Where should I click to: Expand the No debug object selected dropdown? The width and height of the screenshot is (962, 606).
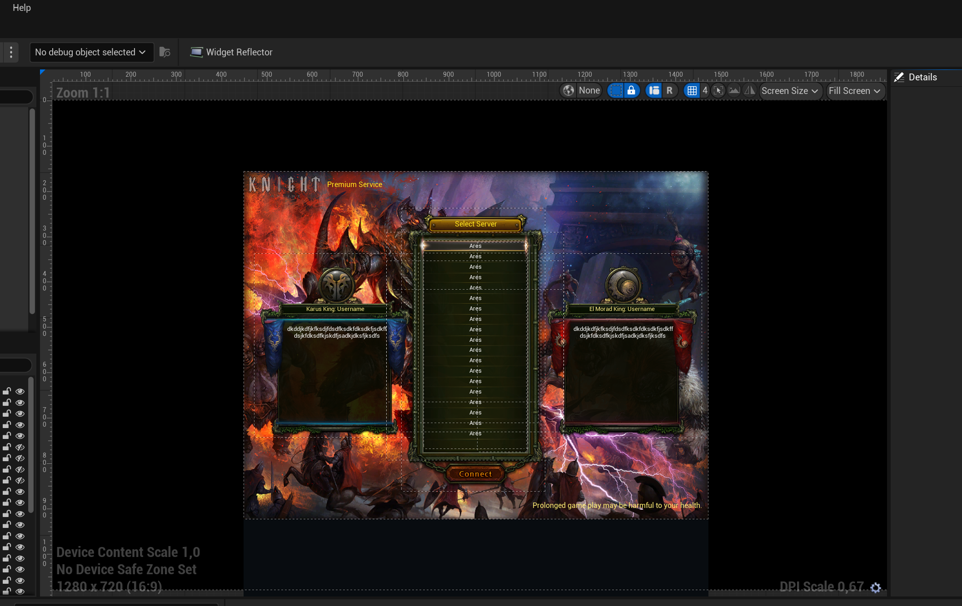[91, 52]
